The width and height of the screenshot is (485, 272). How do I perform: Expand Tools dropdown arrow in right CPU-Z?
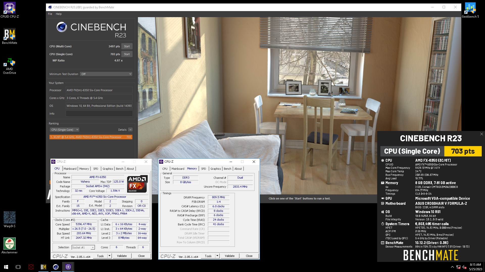click(217, 256)
